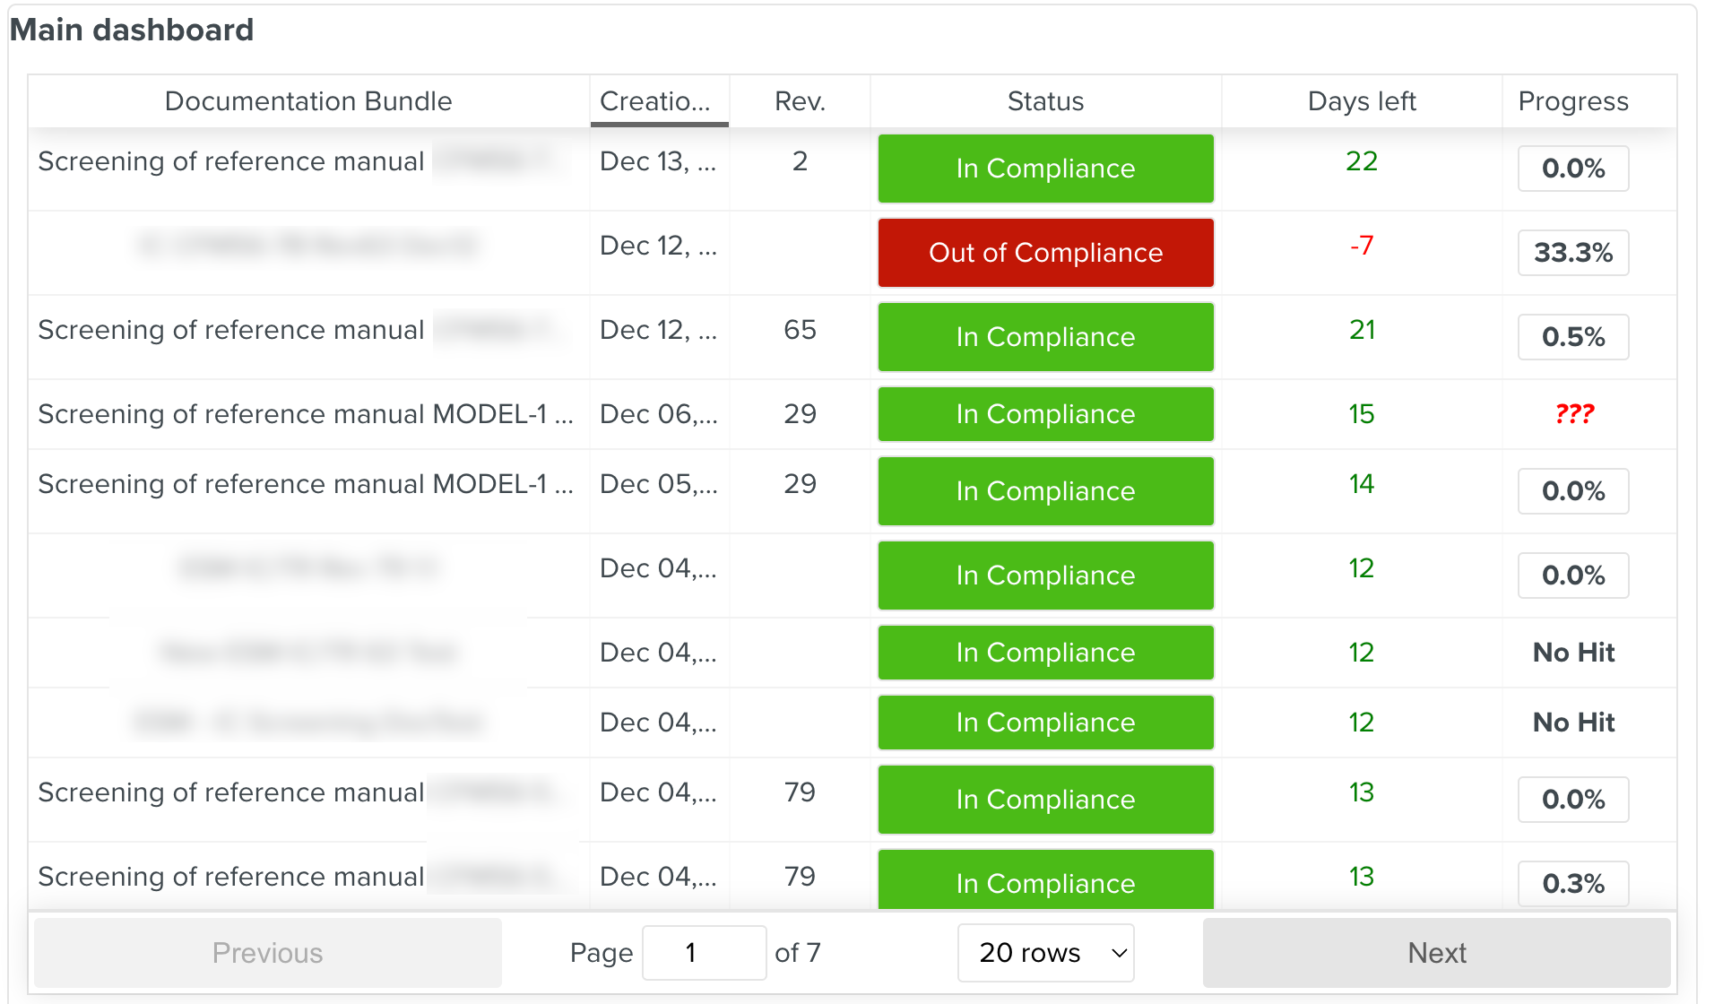Click the disabled Previous button
This screenshot has height=1004, width=1714.
(266, 953)
